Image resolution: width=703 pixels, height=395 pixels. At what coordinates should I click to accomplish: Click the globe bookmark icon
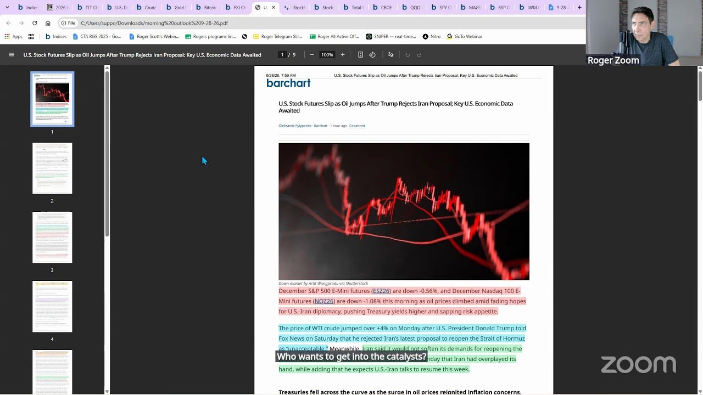point(245,37)
